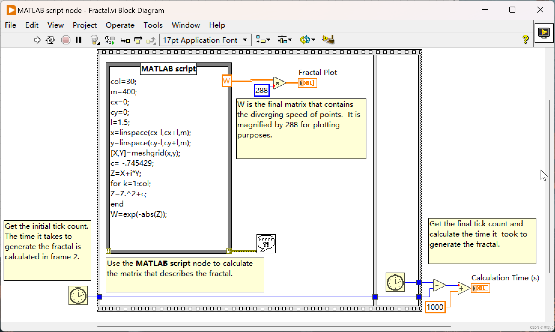Select Calculation Time DBL indicator terminal
Viewport: 555px width, 332px height.
tap(480, 288)
